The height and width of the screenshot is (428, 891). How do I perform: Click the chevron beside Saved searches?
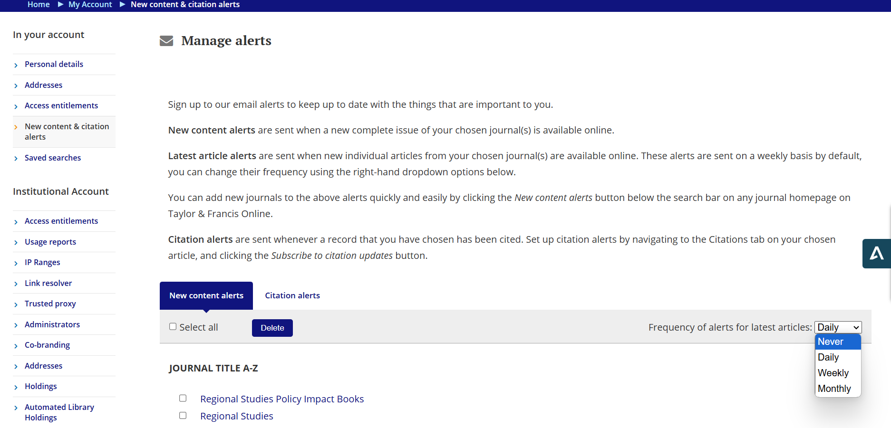click(x=17, y=158)
